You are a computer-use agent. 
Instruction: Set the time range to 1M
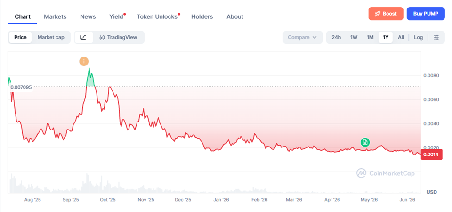pyautogui.click(x=370, y=37)
